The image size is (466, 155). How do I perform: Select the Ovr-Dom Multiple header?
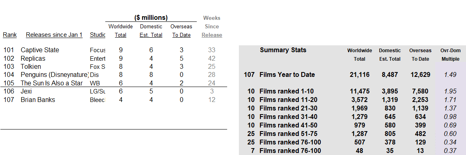(451, 55)
